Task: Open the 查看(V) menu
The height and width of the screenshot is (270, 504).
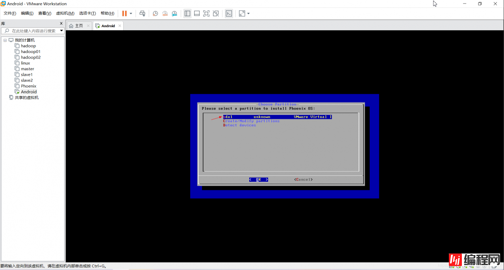Action: click(x=45, y=13)
